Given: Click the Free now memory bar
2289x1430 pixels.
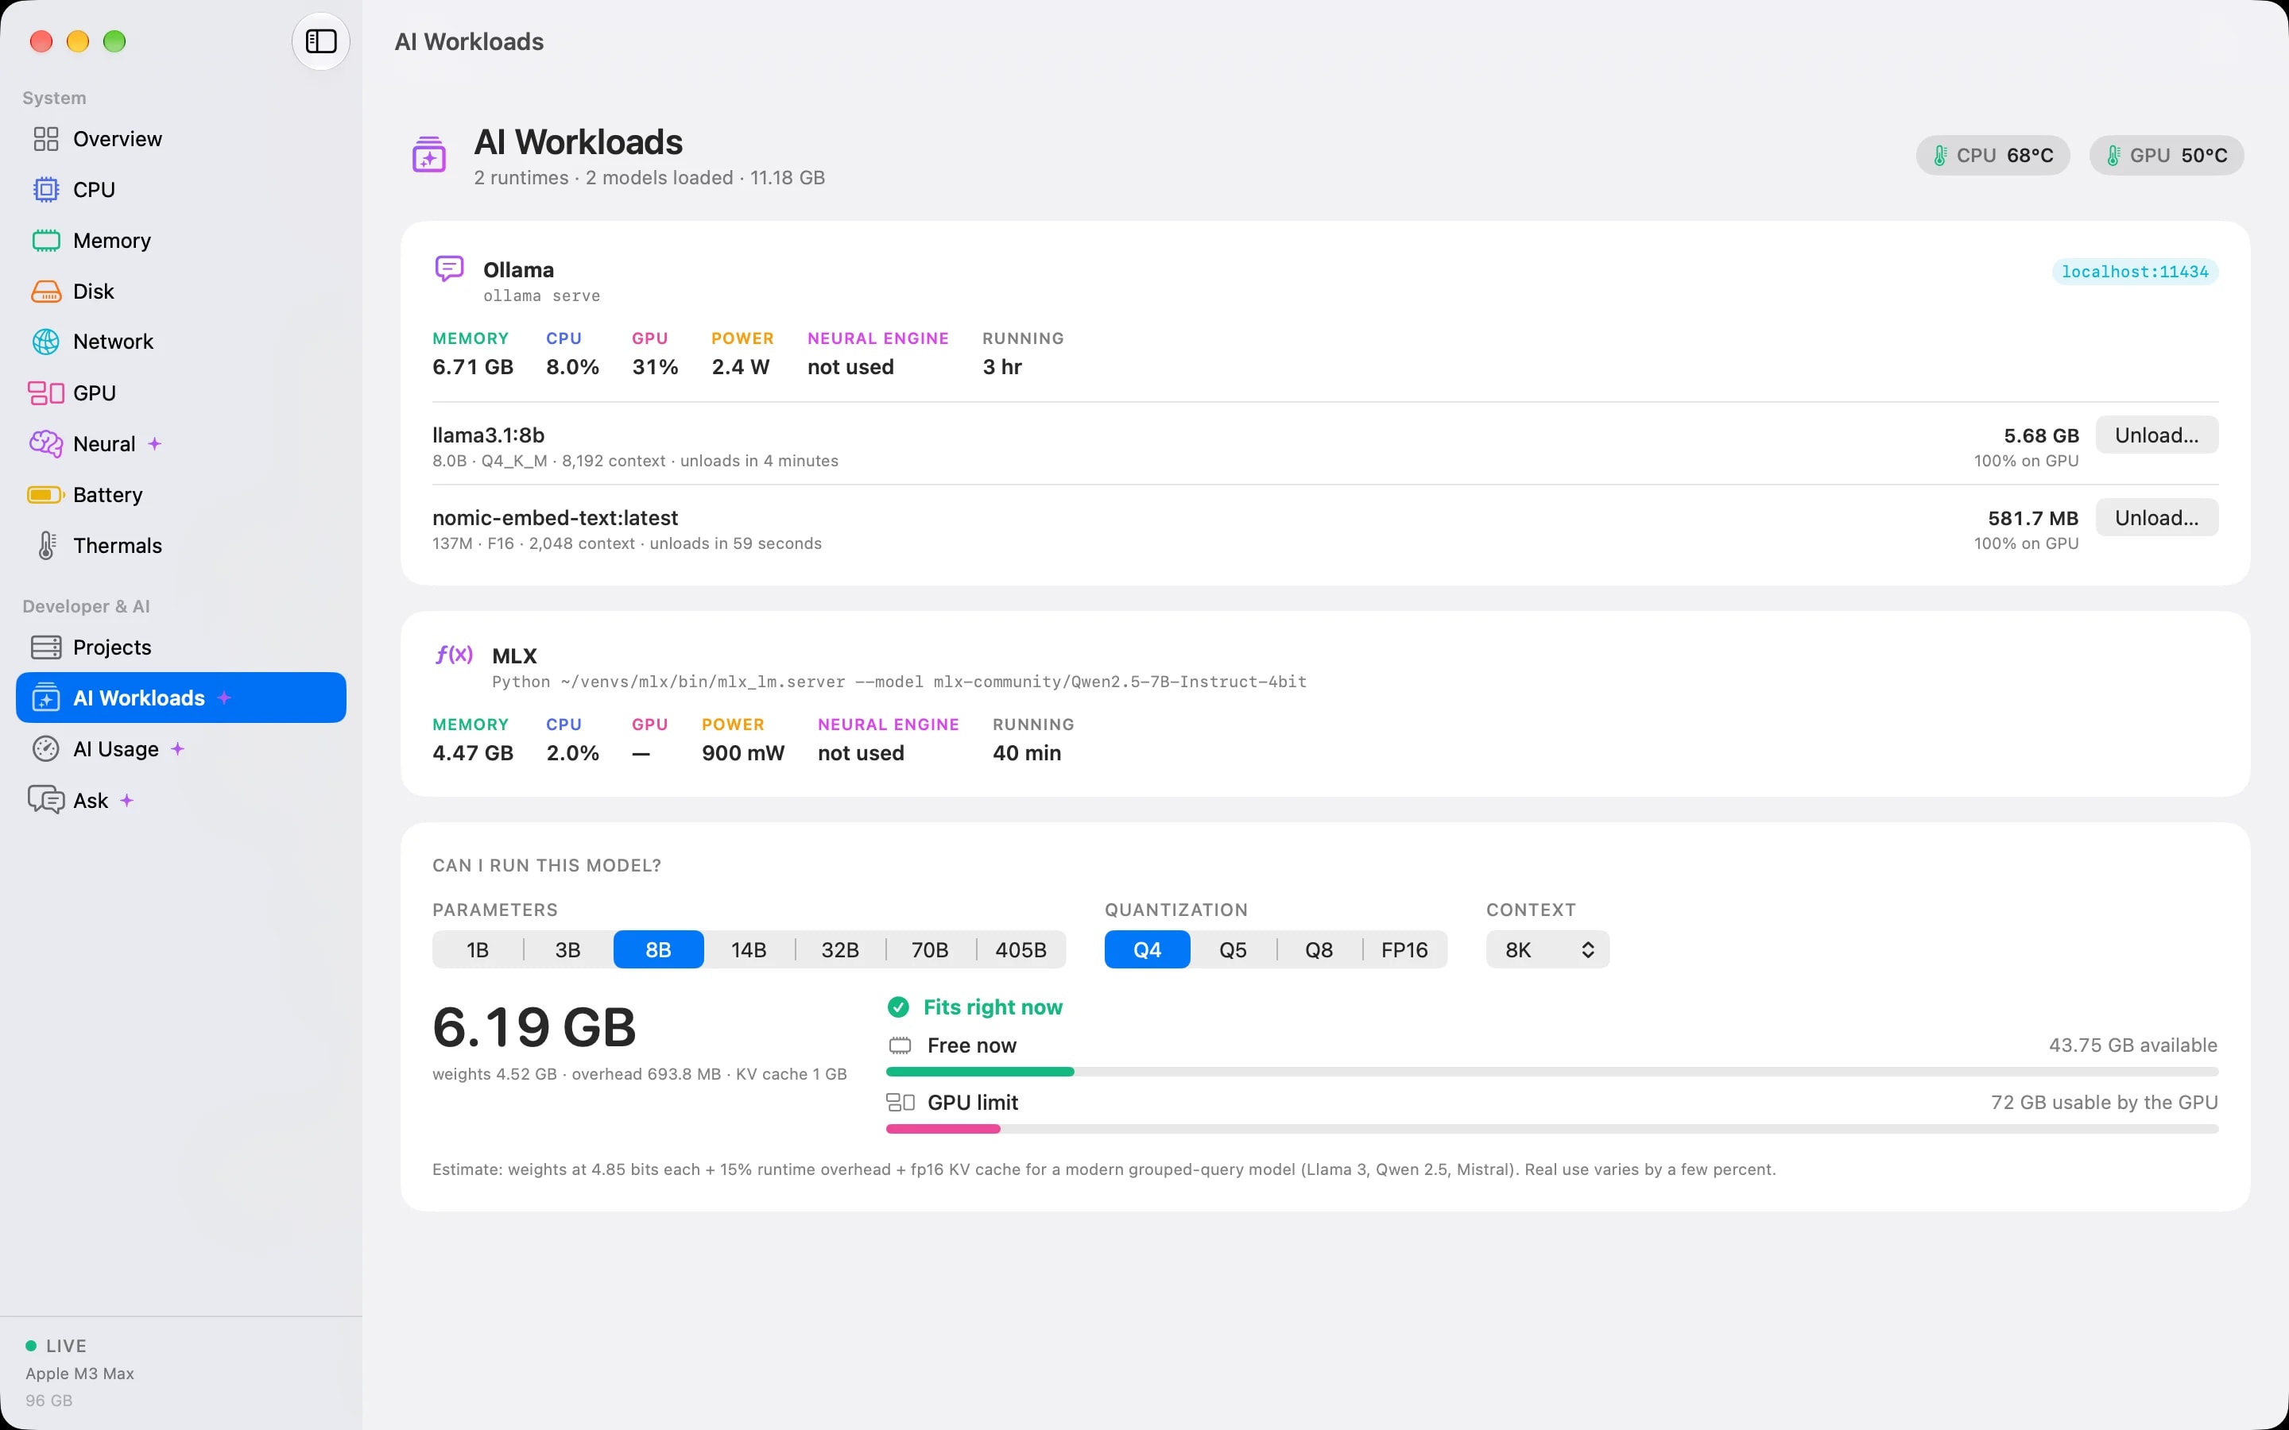Looking at the screenshot, I should pos(1551,1072).
